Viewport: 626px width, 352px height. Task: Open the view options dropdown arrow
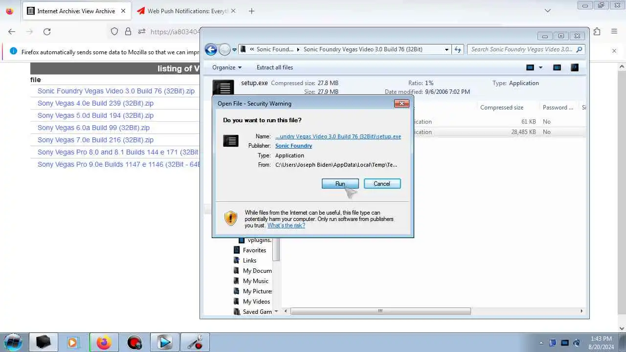pos(540,67)
